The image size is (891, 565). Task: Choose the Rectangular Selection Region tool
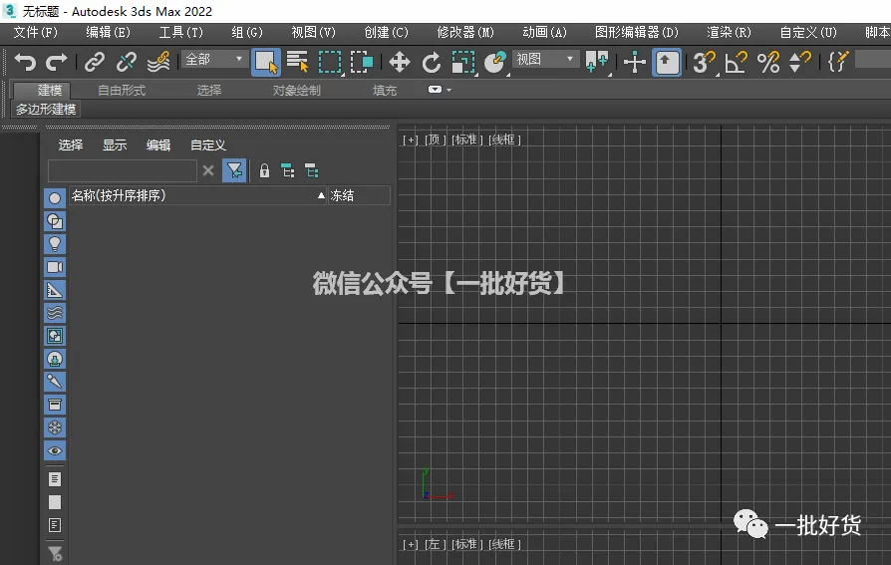click(x=330, y=62)
